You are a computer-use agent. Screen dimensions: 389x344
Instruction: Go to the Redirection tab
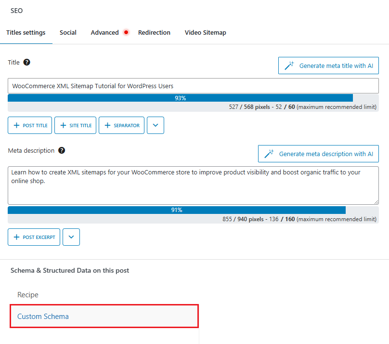[x=154, y=33]
